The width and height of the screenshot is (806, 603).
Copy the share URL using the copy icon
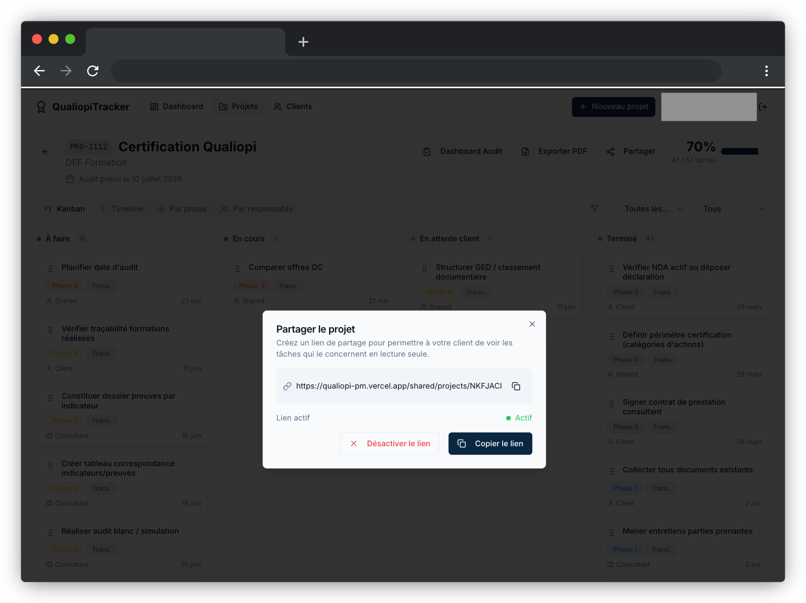[516, 386]
